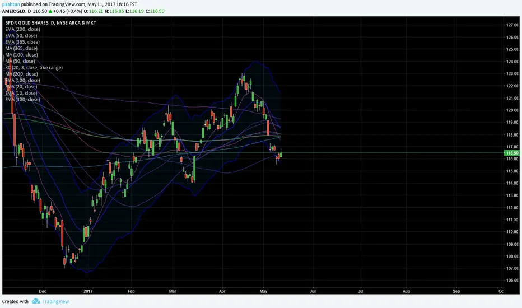This screenshot has width=522, height=308.
Task: Click the May label on time axis
Action: pyautogui.click(x=263, y=291)
